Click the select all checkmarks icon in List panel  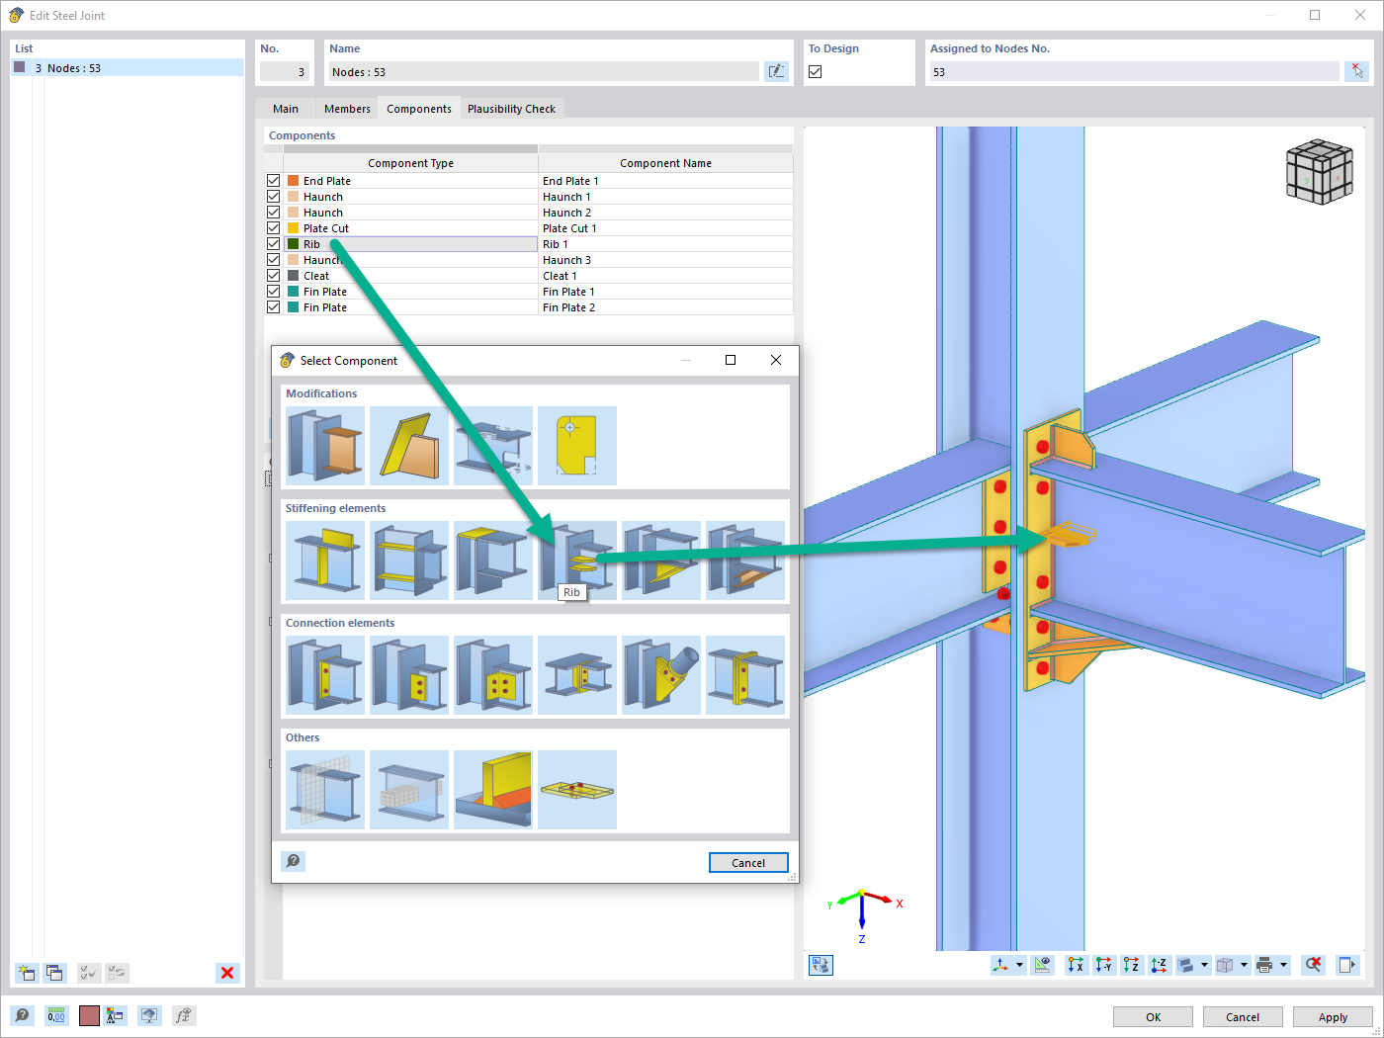89,973
